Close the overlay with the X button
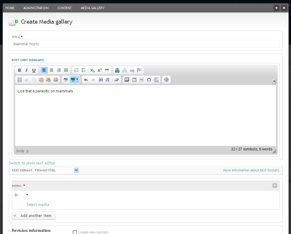This screenshot has height=234, width=291. [x=284, y=8]
